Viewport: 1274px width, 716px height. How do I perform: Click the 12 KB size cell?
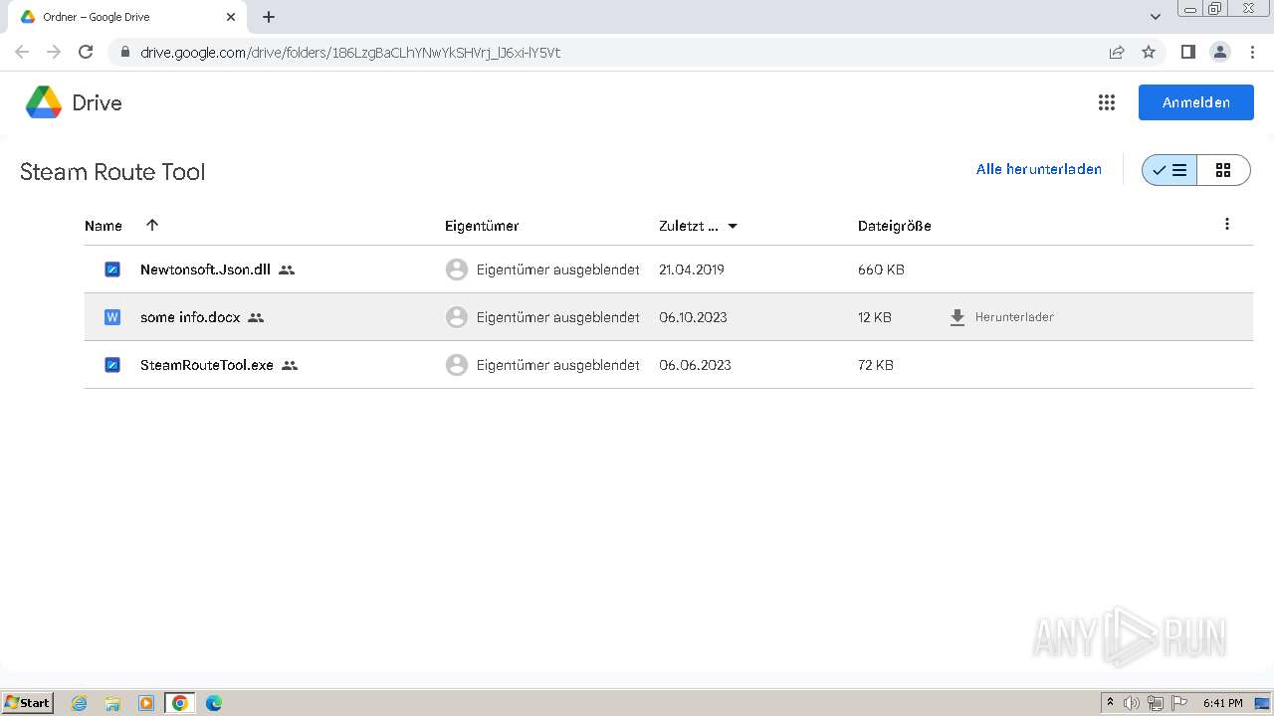[875, 317]
